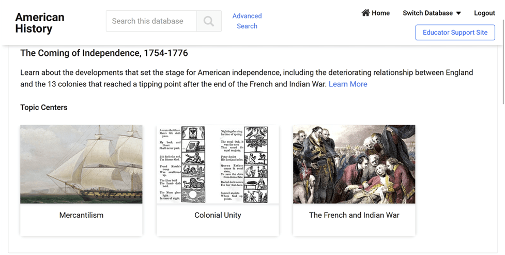Image resolution: width=505 pixels, height=255 pixels.
Task: Select the Mercantilism topic title
Action: [81, 215]
